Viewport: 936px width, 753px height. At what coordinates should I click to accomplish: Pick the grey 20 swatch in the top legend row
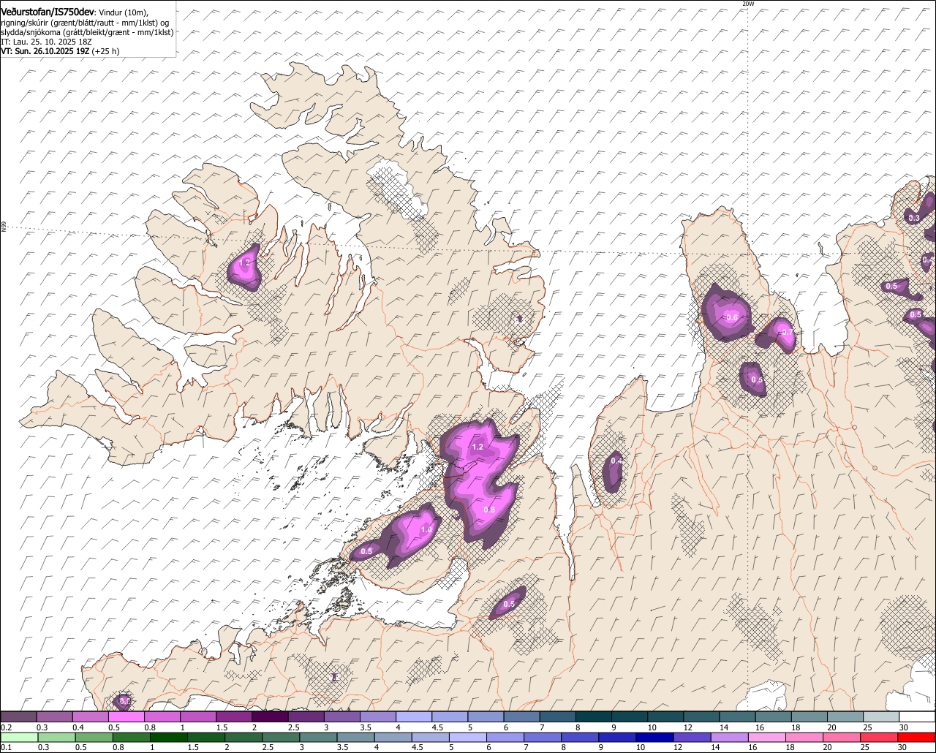click(x=845, y=717)
